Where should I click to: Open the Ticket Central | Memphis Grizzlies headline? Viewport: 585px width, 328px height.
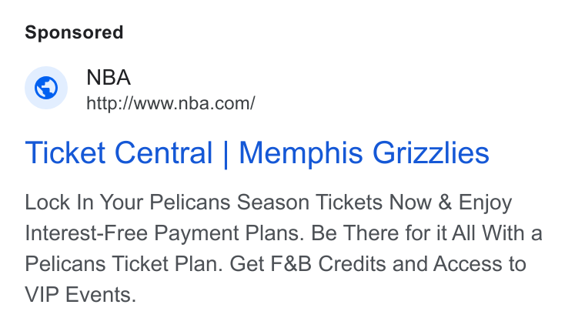click(x=257, y=153)
